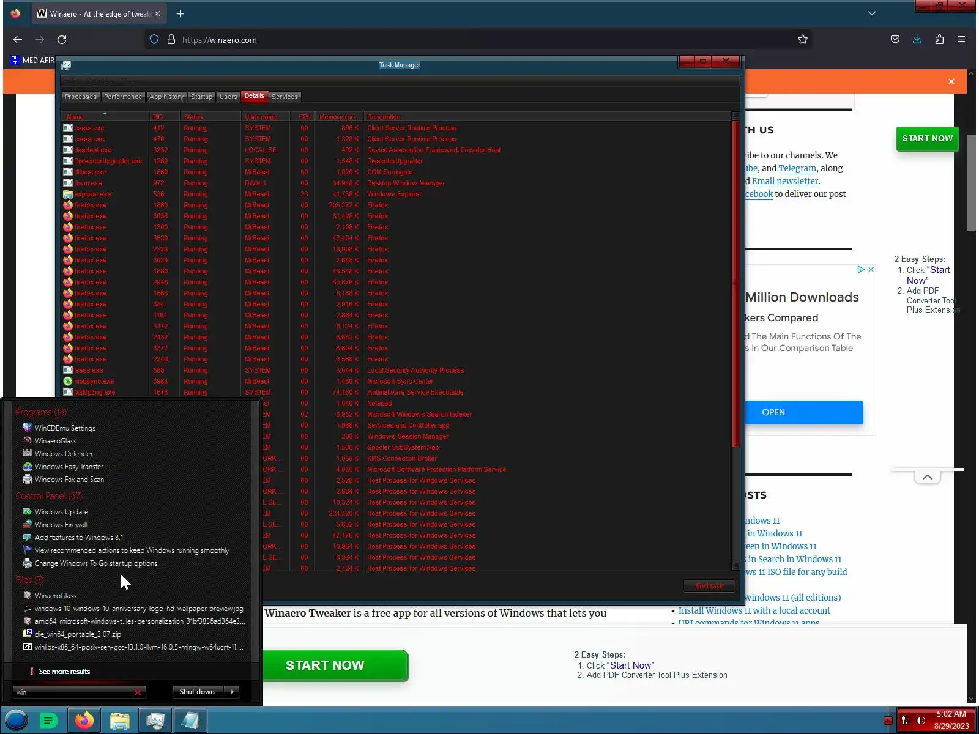Open Windows Defender from search results
The width and height of the screenshot is (979, 734).
click(64, 454)
